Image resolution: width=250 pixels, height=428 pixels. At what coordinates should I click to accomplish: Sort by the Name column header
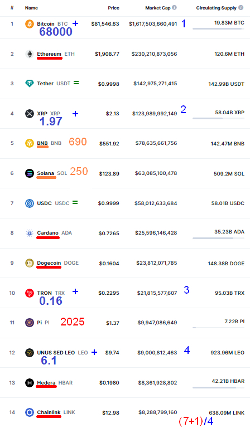tap(31, 8)
